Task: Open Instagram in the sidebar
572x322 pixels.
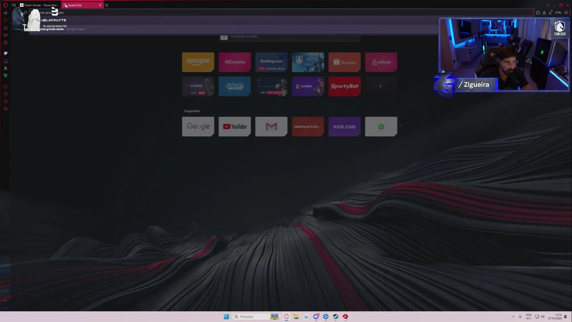Action: coord(5,61)
